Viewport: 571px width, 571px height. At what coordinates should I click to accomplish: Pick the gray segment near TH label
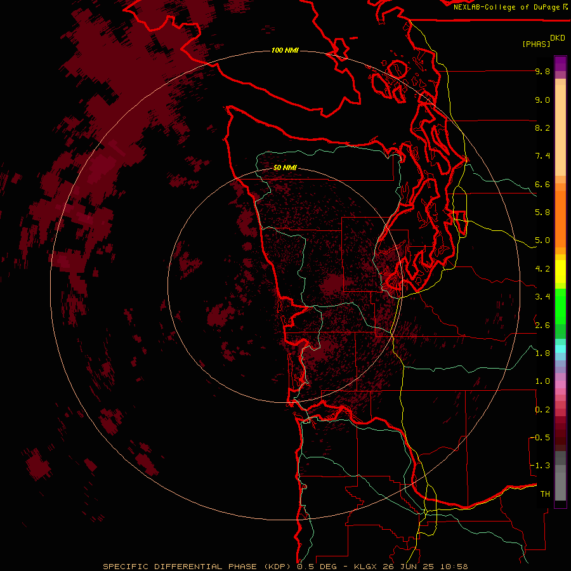[560, 486]
